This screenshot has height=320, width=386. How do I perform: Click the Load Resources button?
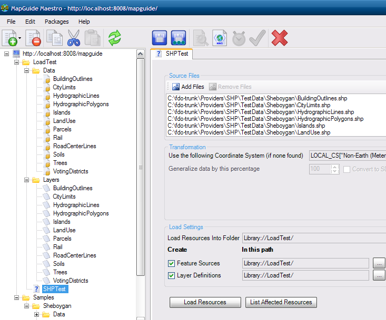coord(205,302)
